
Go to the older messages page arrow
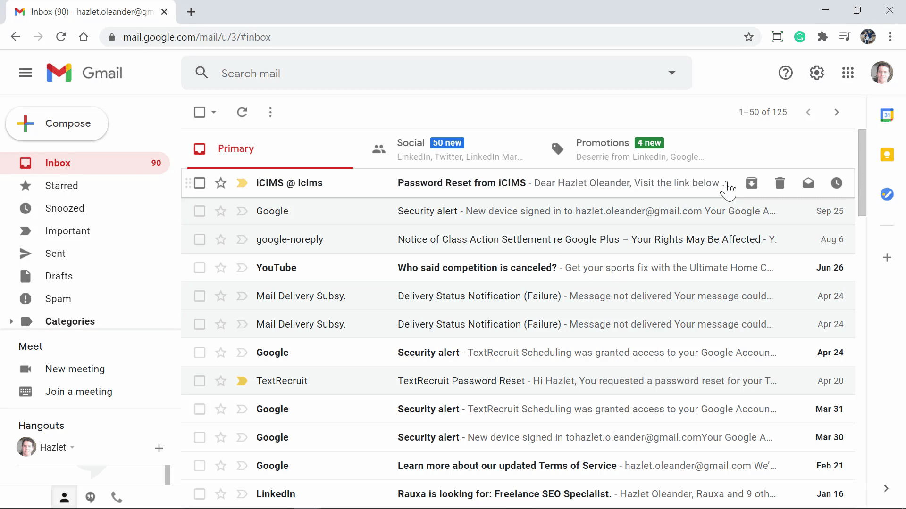tap(837, 112)
